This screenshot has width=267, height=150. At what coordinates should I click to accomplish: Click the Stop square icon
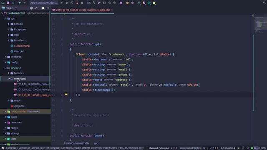[x=82, y=3]
